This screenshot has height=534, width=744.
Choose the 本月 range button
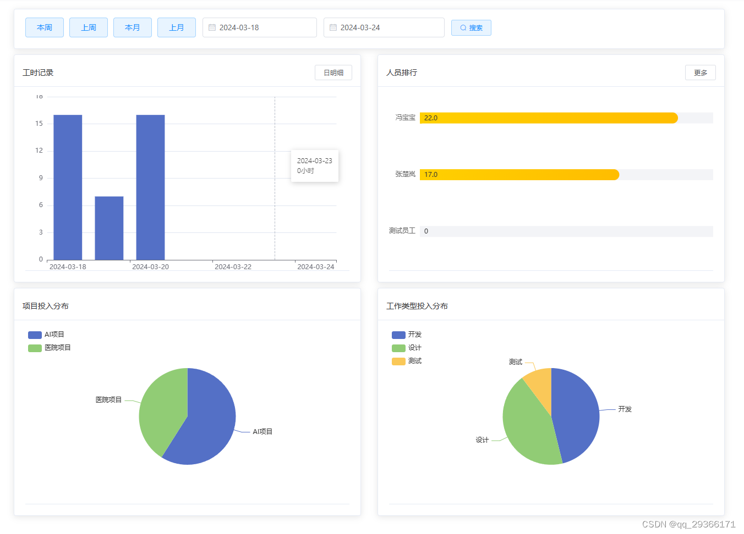[x=133, y=27]
